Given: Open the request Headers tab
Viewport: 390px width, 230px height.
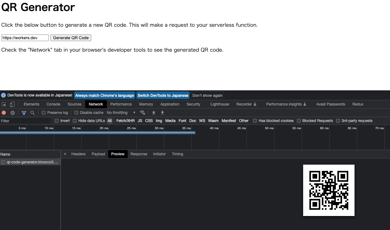Looking at the screenshot, I should (78, 154).
